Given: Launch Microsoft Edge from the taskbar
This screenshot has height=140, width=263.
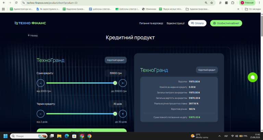Looking at the screenshot, I should point(67,136).
